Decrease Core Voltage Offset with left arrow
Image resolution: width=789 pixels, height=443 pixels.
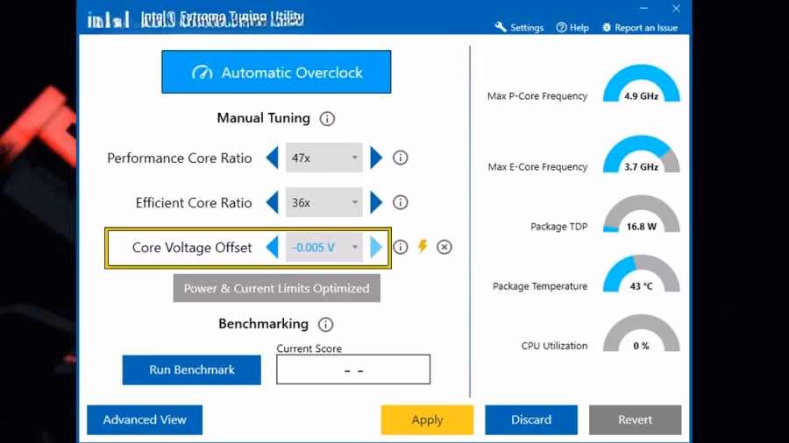(273, 247)
